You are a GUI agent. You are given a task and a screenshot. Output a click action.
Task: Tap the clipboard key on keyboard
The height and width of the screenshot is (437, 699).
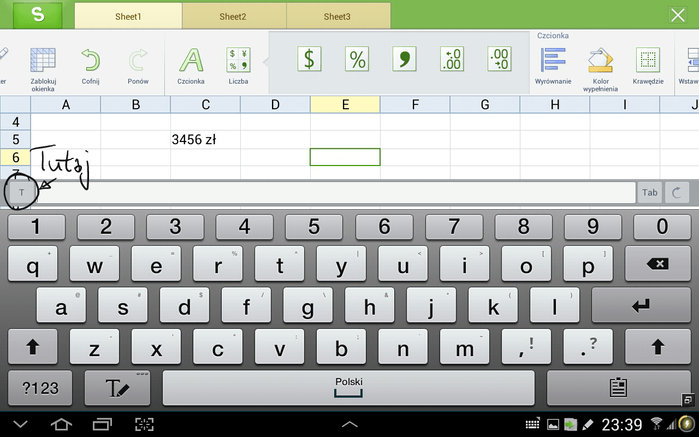coord(618,388)
